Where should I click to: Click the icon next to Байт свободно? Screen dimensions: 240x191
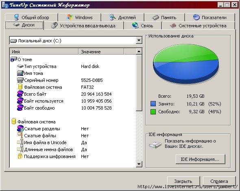click(20, 108)
